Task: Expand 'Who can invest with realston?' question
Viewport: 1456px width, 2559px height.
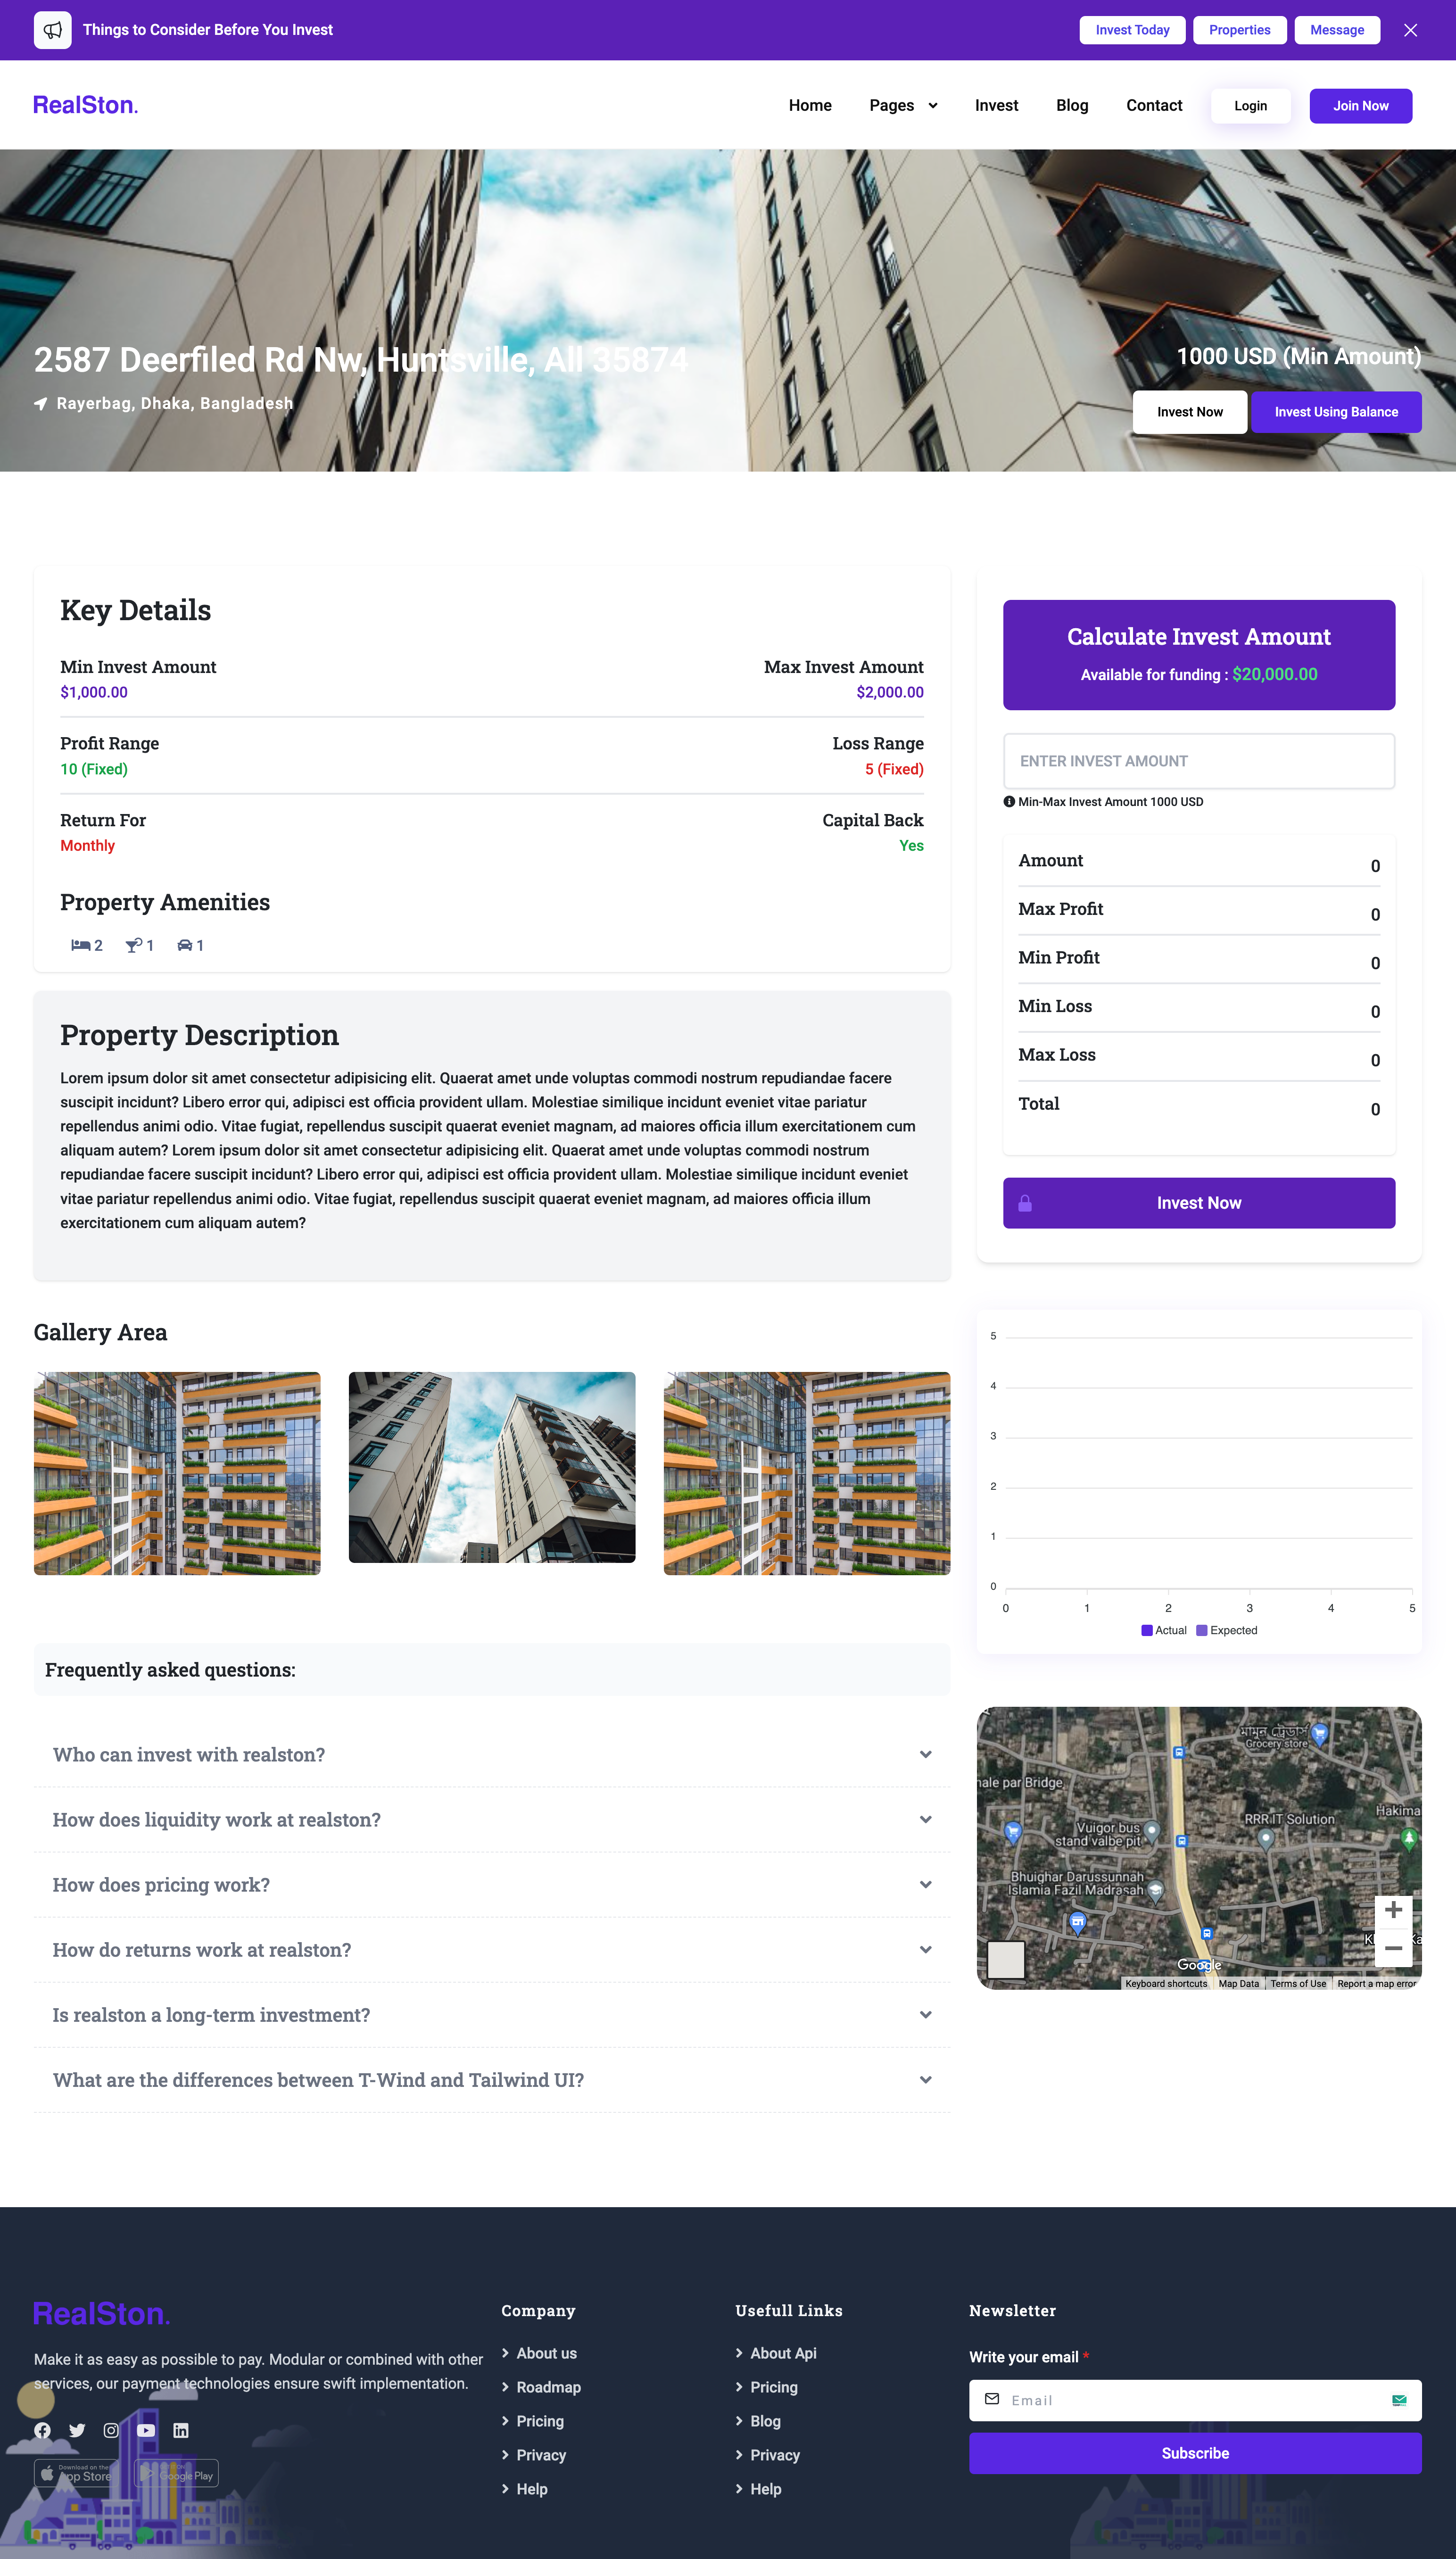Action: coord(491,1754)
